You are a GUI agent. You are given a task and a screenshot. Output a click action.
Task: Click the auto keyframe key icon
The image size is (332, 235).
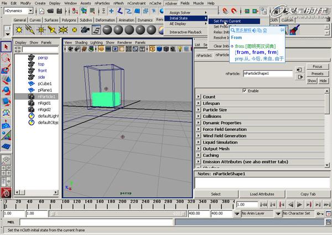tap(320, 213)
